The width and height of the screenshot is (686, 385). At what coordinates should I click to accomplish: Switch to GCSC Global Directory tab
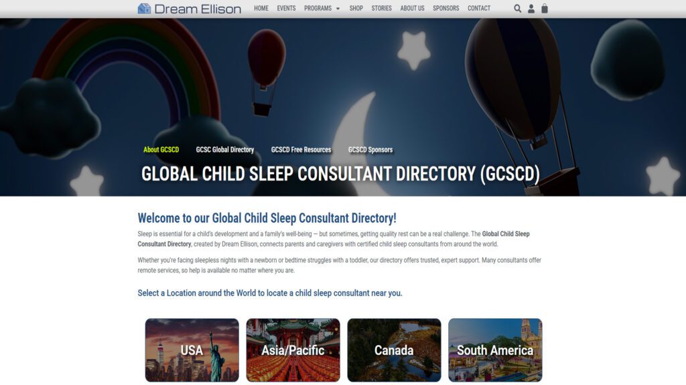click(x=224, y=150)
